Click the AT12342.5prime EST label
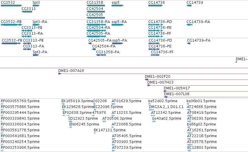The height and width of the screenshot is (152, 248). pyautogui.click(x=166, y=113)
